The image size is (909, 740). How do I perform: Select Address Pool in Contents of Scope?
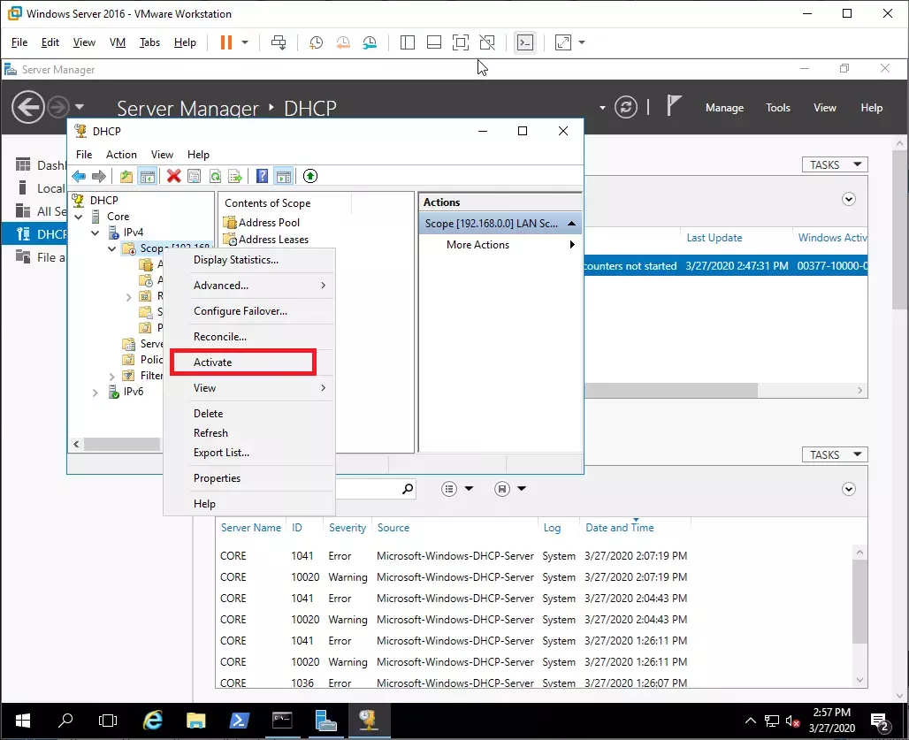[262, 223]
